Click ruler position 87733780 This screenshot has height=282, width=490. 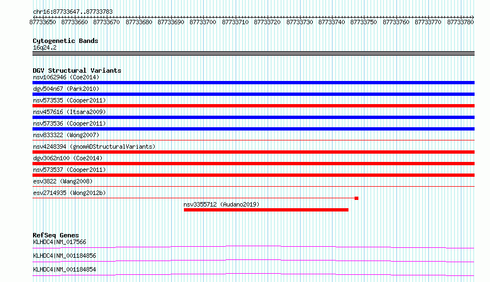[x=460, y=22]
